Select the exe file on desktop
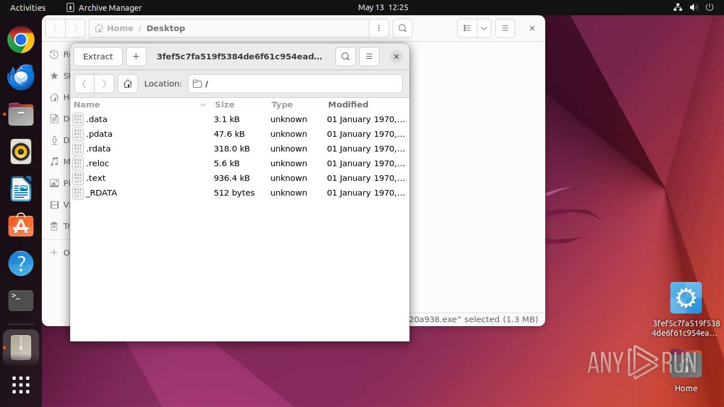 click(686, 309)
